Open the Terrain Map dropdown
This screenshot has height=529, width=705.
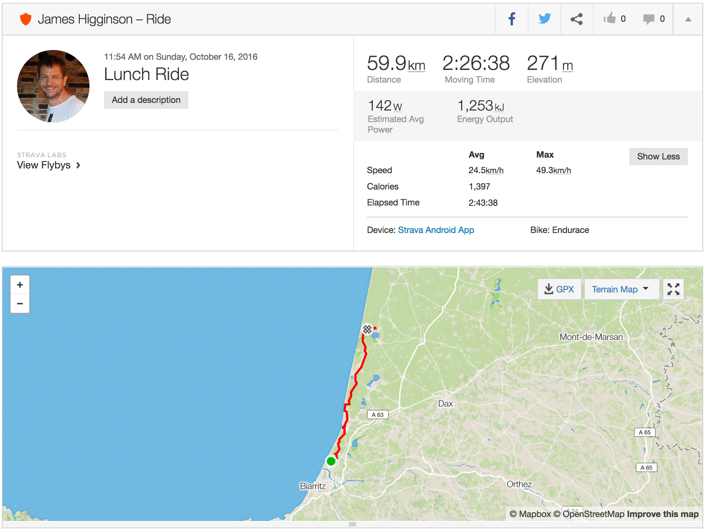pyautogui.click(x=620, y=289)
